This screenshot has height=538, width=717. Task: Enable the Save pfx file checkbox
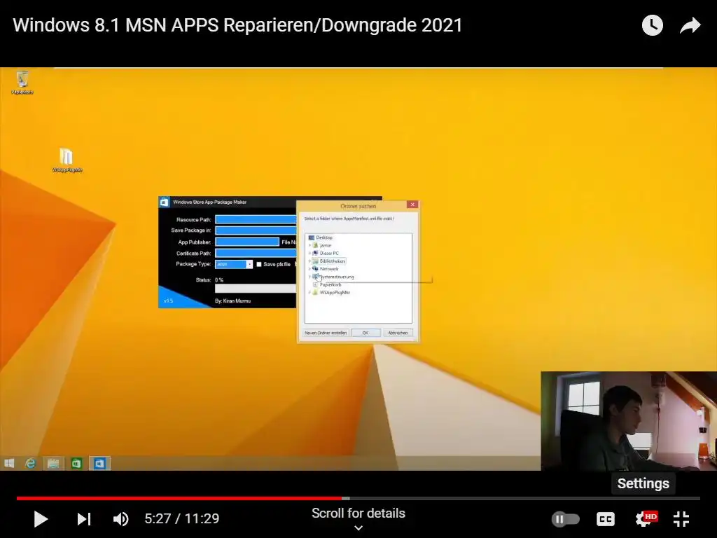coord(259,264)
